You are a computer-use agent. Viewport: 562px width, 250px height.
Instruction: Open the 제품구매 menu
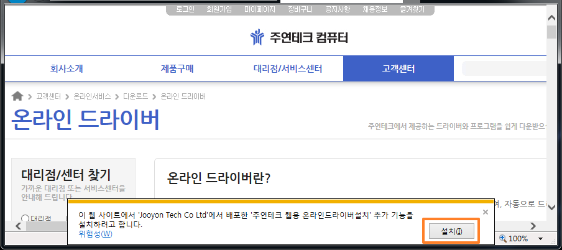coord(177,68)
